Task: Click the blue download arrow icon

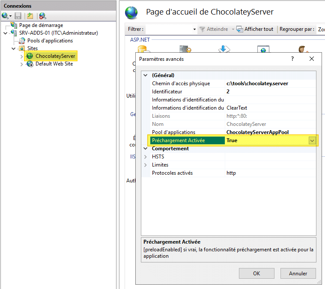Action: (x=224, y=49)
